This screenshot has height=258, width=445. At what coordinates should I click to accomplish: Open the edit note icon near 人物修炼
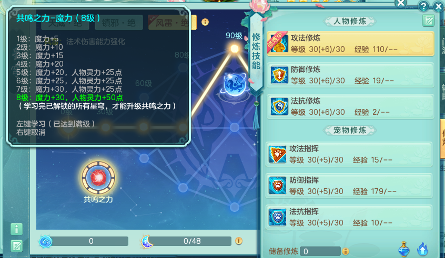(428, 20)
